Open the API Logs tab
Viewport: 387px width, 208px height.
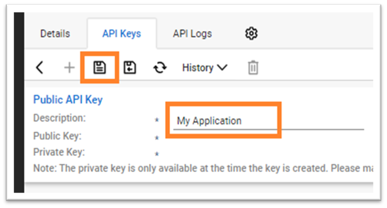[192, 34]
